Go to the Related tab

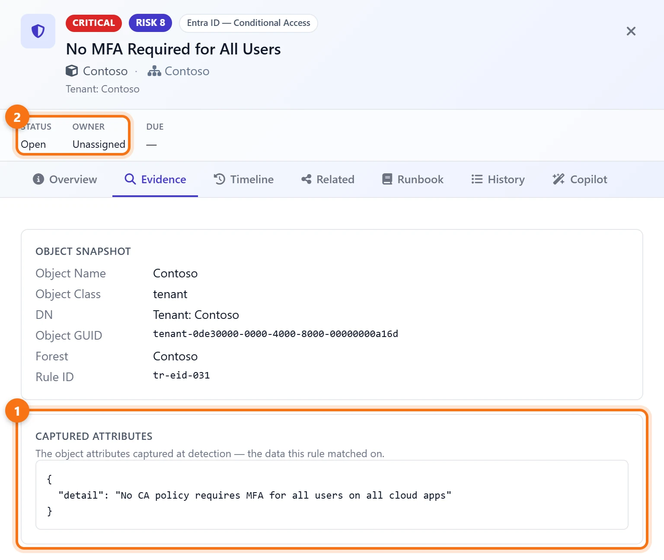point(328,179)
